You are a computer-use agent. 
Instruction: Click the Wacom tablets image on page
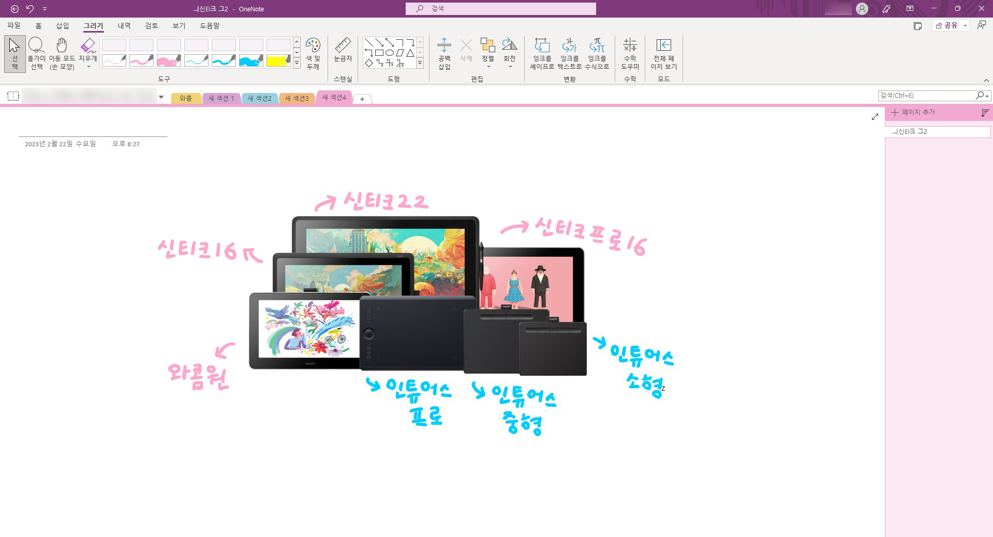point(418,296)
